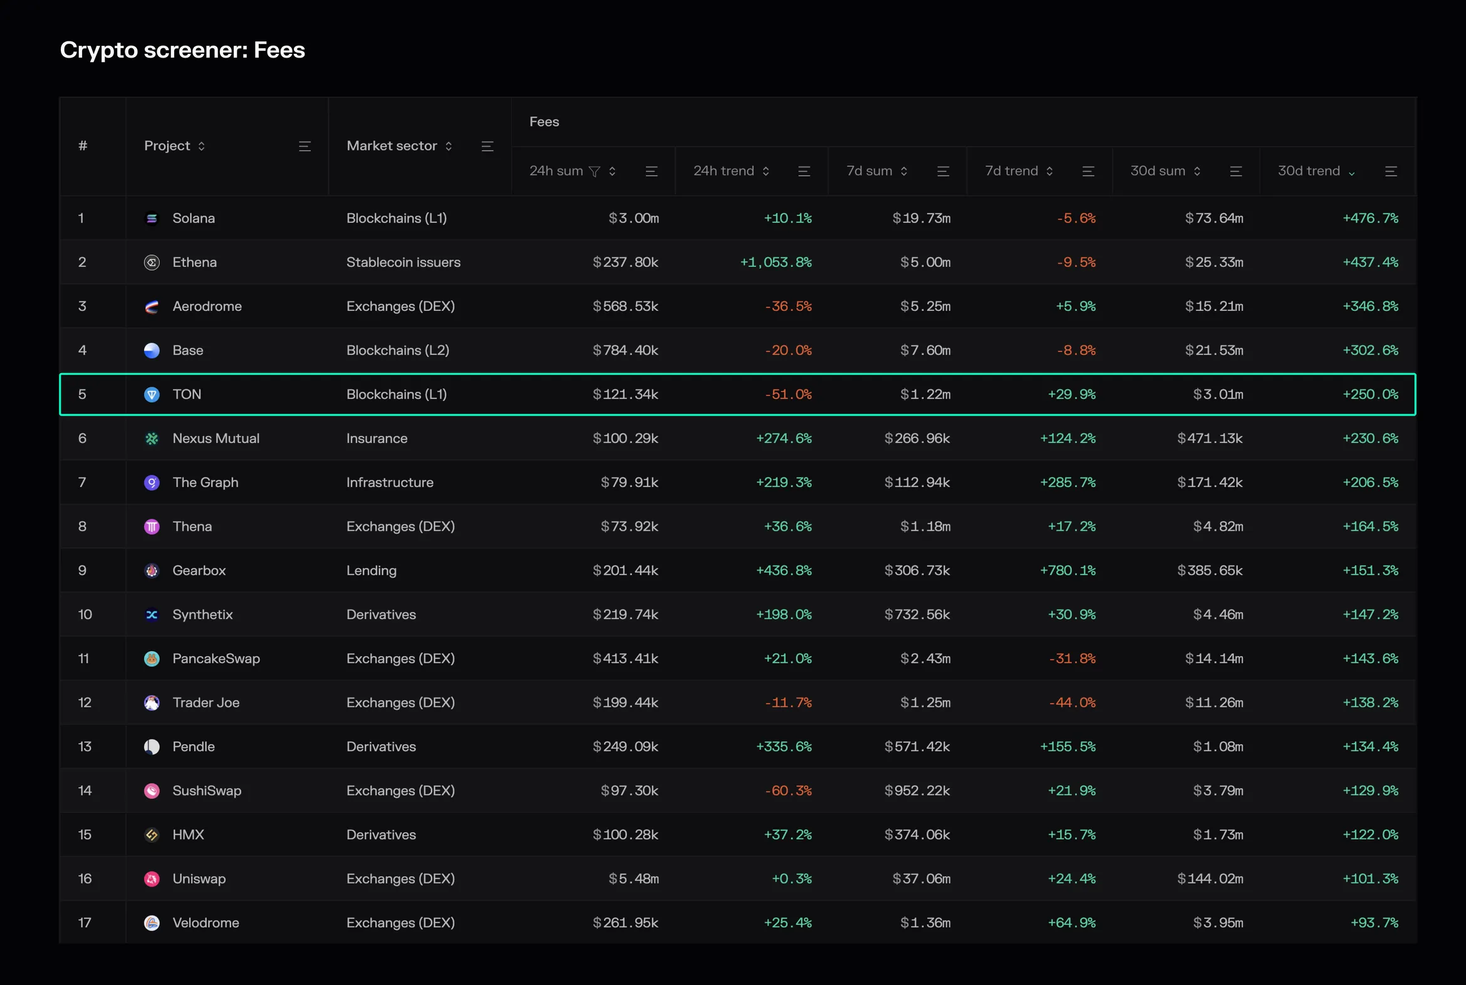Sort by the 7d trend column arrows

point(1049,172)
